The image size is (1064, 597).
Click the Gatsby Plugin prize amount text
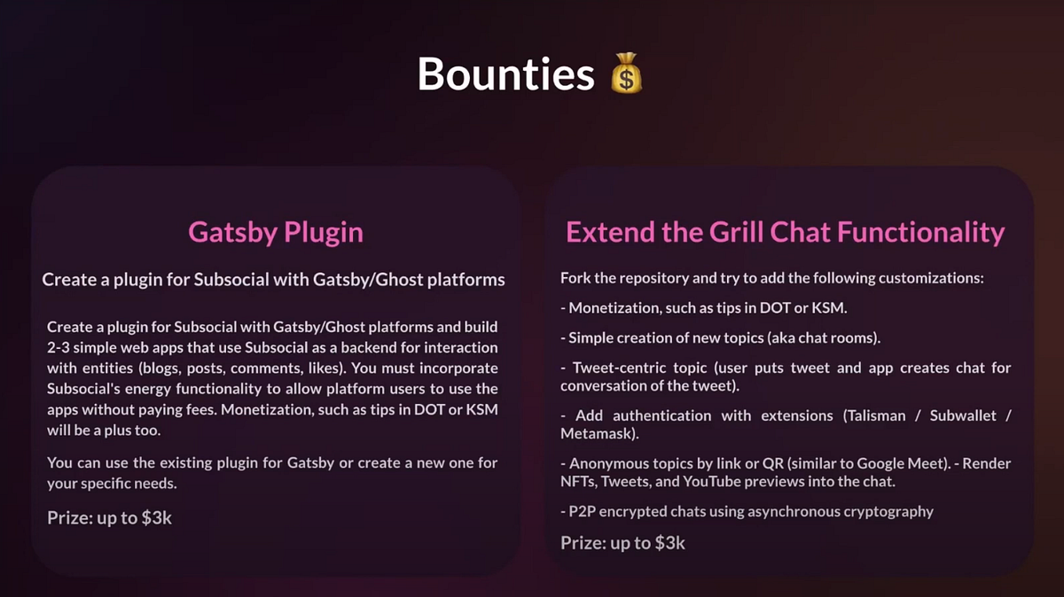(x=110, y=518)
